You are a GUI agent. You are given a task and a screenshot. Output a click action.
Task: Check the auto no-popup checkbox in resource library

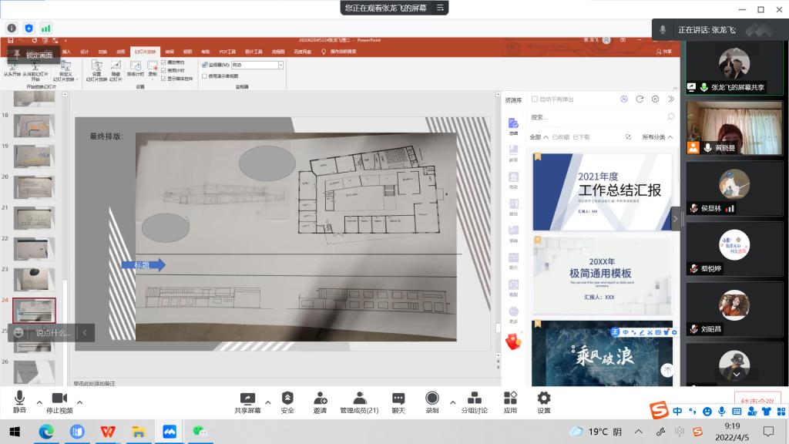click(x=536, y=99)
